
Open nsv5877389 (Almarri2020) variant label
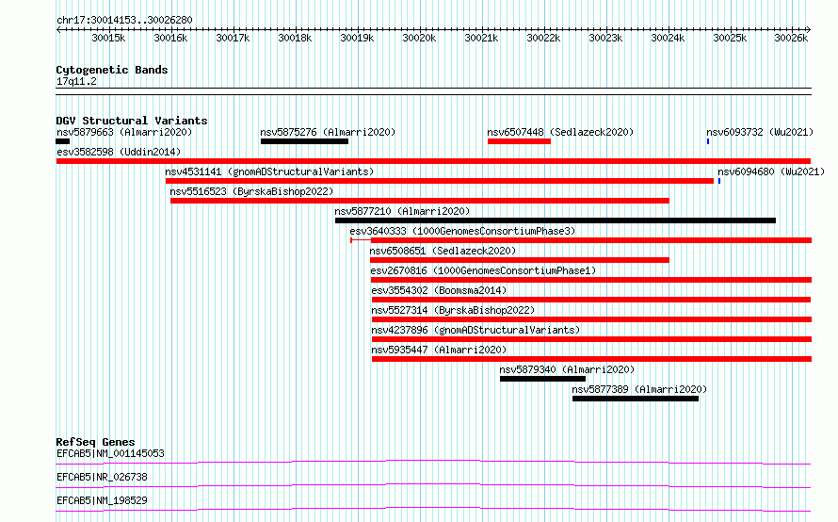[639, 389]
